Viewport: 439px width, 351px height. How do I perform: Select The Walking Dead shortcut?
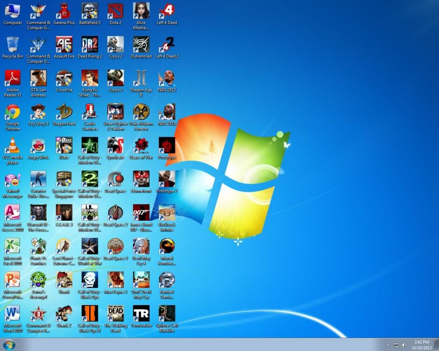click(x=116, y=319)
